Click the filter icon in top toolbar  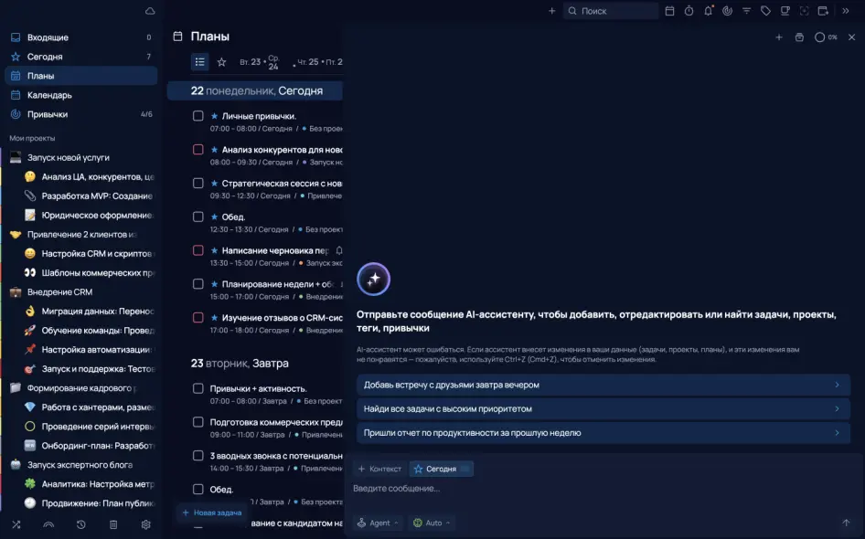(746, 11)
